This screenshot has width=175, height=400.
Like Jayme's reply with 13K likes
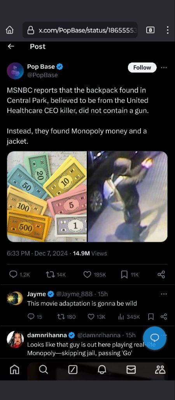(96, 316)
